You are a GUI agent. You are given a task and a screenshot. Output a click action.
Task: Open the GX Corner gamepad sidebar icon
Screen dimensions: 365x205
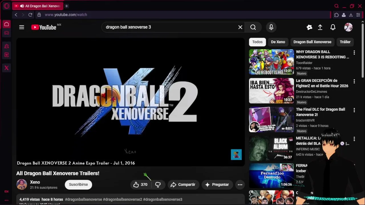7,33
